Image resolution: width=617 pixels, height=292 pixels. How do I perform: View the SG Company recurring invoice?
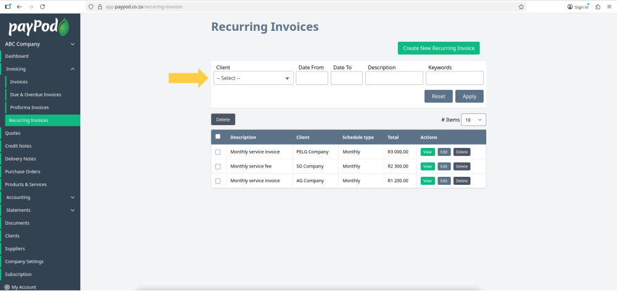(x=428, y=166)
